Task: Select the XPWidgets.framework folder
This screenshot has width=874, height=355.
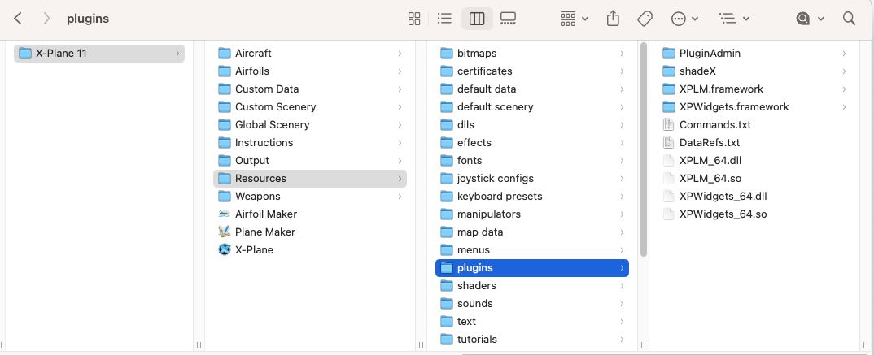Action: tap(754, 107)
